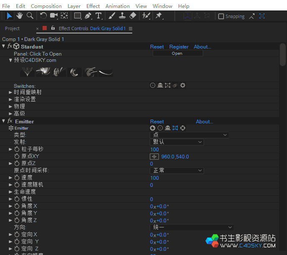Select the Puppet Pin tool
The width and height of the screenshot is (287, 255).
pos(159,16)
